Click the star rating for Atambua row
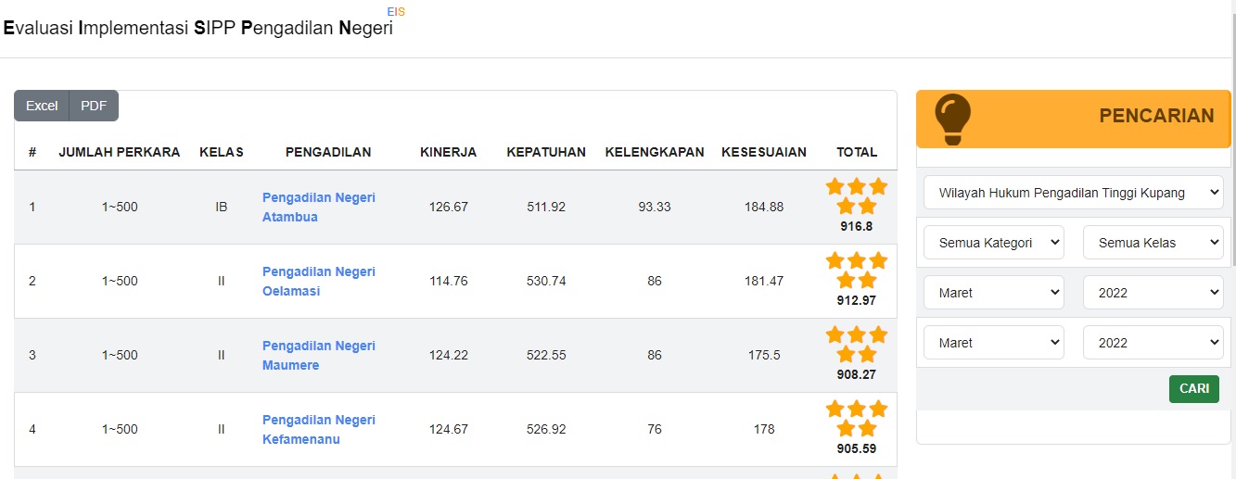The height and width of the screenshot is (479, 1236). 857,196
